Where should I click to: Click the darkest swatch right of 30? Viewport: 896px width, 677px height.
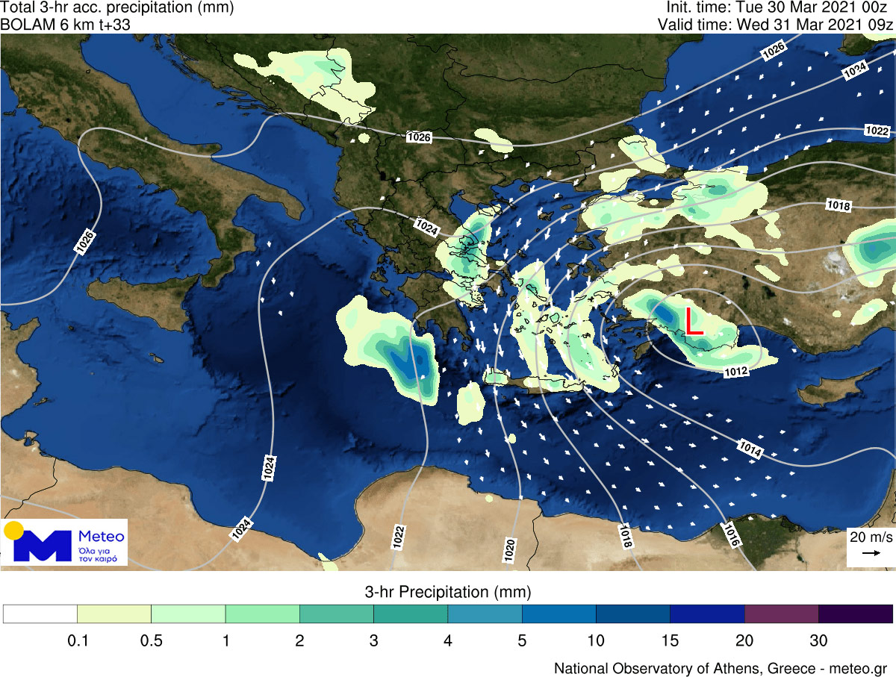click(856, 614)
